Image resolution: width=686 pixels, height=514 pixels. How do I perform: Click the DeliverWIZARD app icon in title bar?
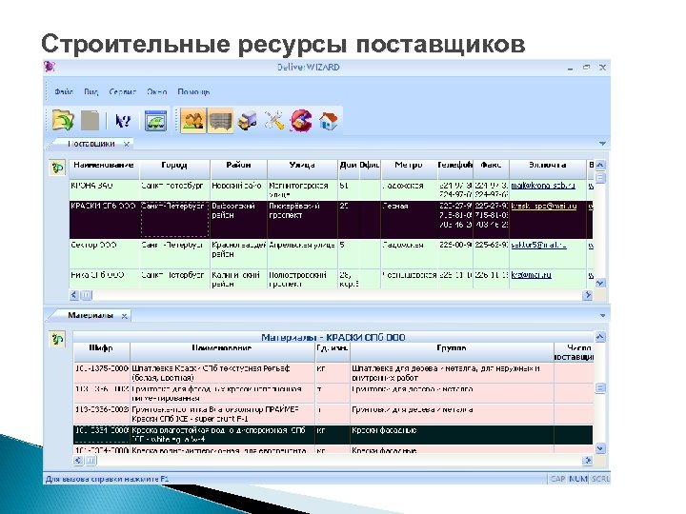50,67
